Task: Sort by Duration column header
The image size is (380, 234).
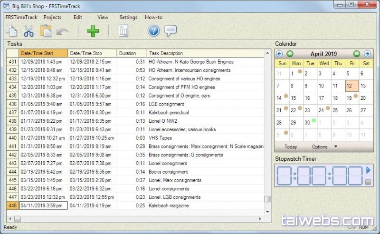Action: [131, 53]
